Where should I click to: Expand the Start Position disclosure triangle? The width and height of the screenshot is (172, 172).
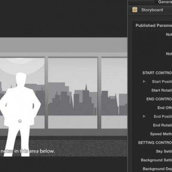(x=144, y=82)
